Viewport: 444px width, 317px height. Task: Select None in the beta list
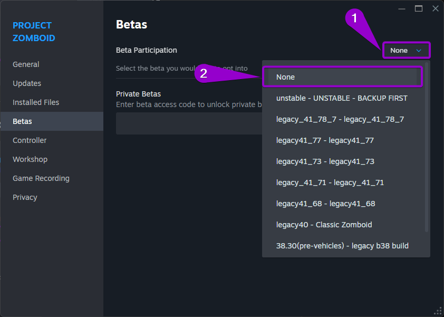click(343, 77)
